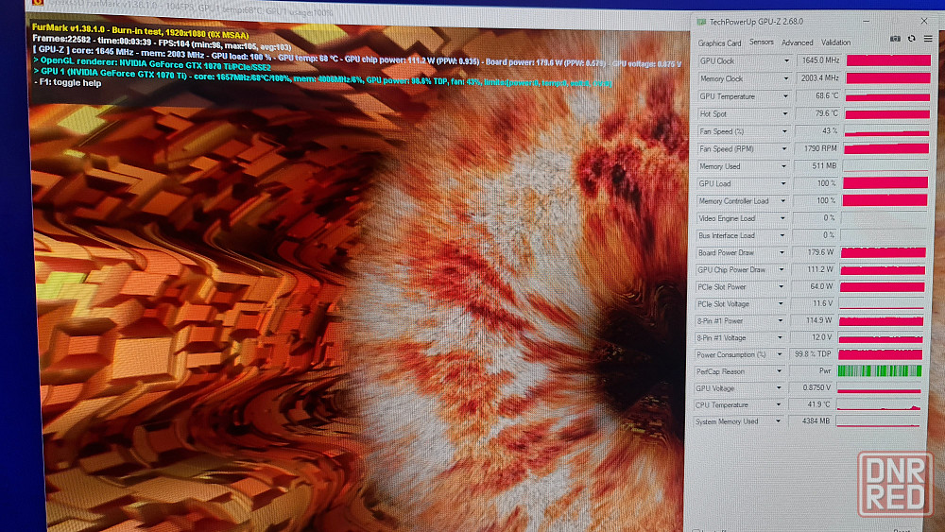Click the GPU-Z title bar app icon
Viewport: 945px width, 532px height.
pyautogui.click(x=700, y=21)
